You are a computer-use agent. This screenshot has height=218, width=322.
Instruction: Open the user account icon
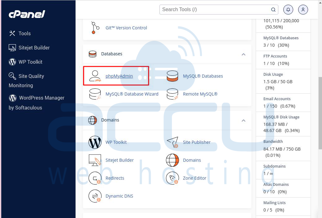[303, 10]
